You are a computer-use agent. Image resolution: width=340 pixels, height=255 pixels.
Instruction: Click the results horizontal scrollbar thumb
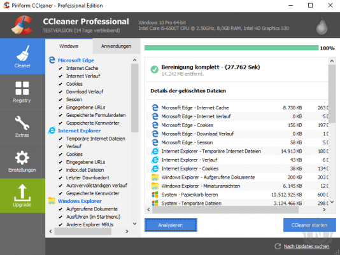coord(225,209)
